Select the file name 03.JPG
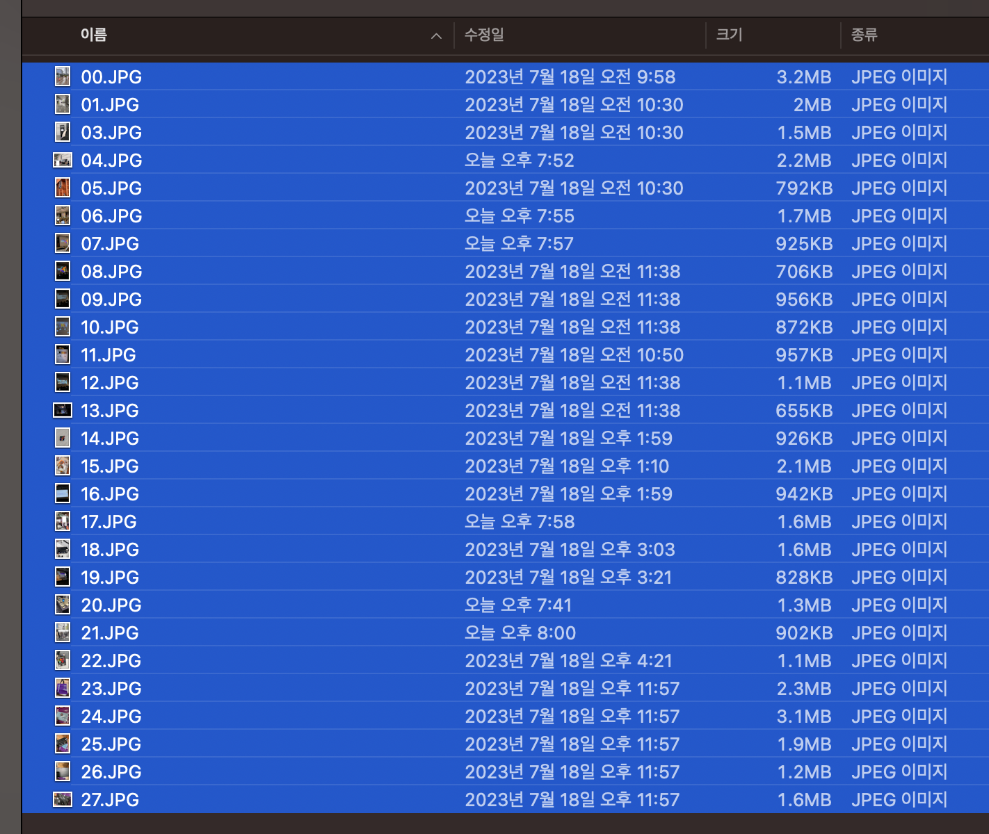 [x=111, y=133]
